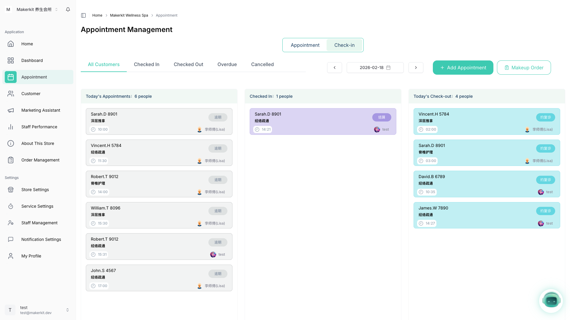Click the Marketing Assistant megaphone icon

tap(11, 110)
